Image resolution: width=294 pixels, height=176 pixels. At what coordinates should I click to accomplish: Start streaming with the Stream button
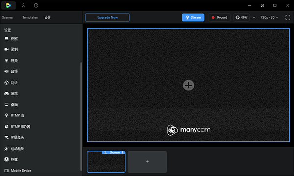[193, 17]
